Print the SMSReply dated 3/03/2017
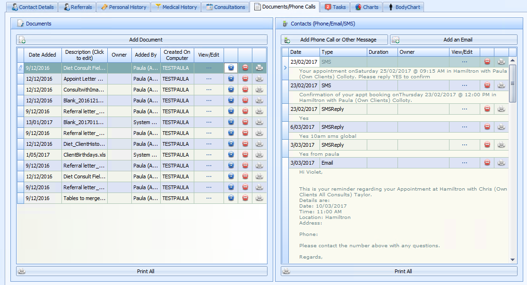Viewport: 527px width, 285px height. 501,145
